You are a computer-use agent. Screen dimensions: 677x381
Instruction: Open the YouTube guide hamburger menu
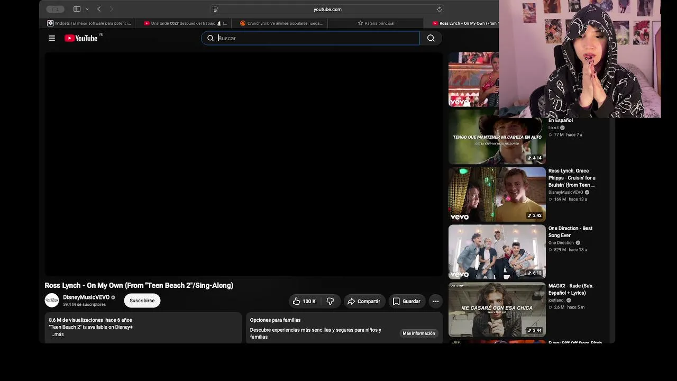click(52, 38)
